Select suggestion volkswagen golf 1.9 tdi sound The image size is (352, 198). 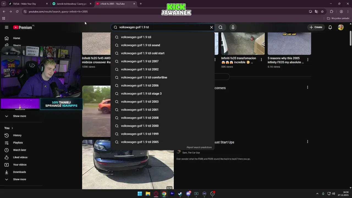[163, 45]
